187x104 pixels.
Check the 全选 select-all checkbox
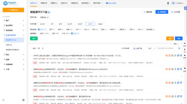click(x=31, y=48)
